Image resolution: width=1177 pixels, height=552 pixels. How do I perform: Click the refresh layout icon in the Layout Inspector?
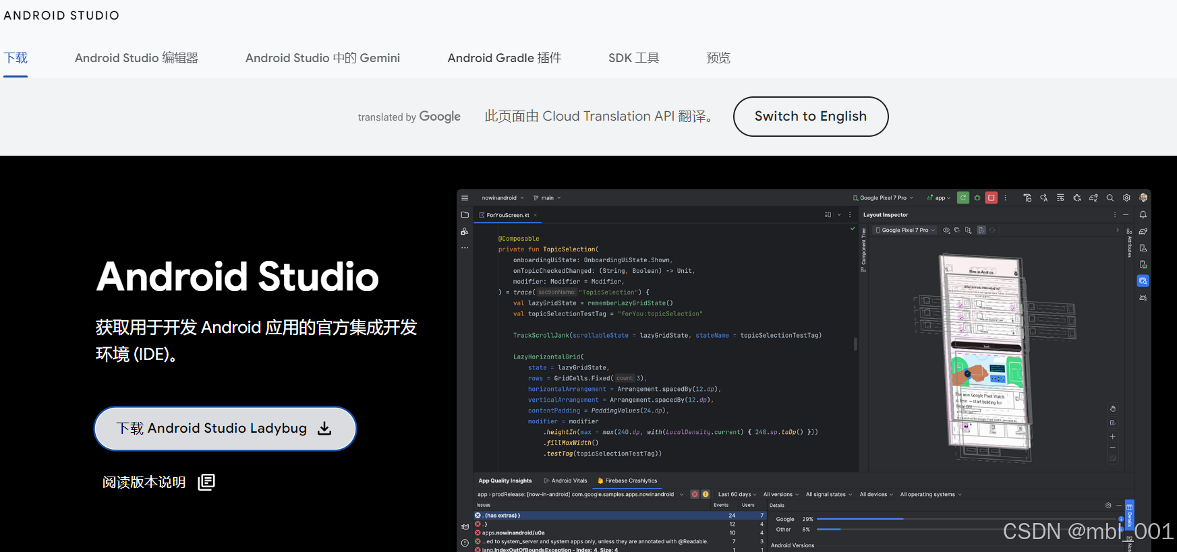(x=992, y=230)
